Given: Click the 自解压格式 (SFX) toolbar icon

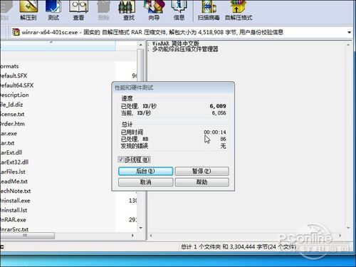Looking at the screenshot, I should [239, 11].
